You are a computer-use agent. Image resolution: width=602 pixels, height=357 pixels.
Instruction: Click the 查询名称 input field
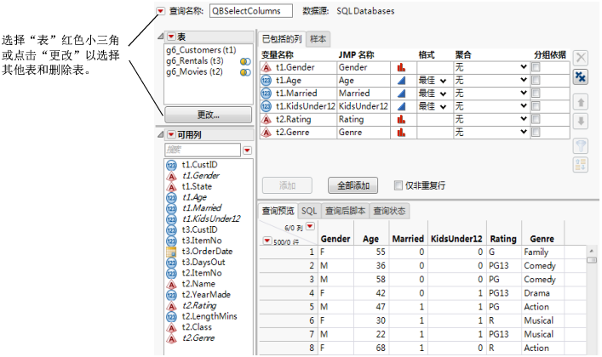tap(251, 11)
